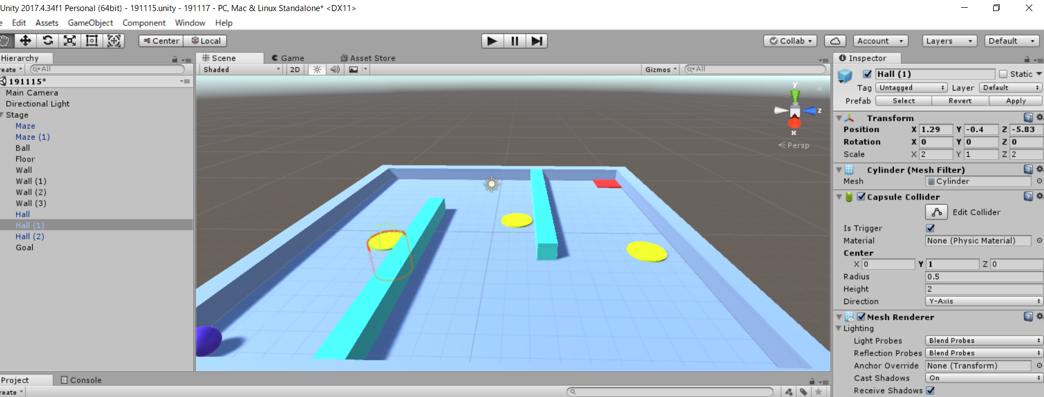Select the combined Transform tool
The width and height of the screenshot is (1044, 397).
pos(114,40)
